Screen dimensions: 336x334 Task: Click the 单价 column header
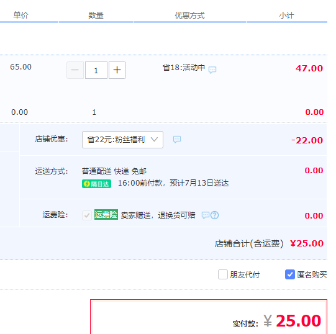pyautogui.click(x=20, y=16)
